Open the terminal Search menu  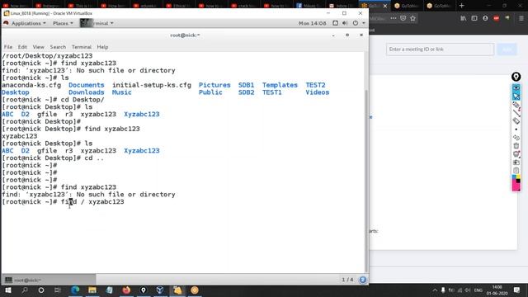pyautogui.click(x=58, y=47)
